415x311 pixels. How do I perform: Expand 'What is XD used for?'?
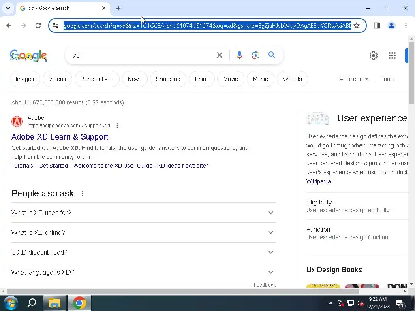point(143,213)
